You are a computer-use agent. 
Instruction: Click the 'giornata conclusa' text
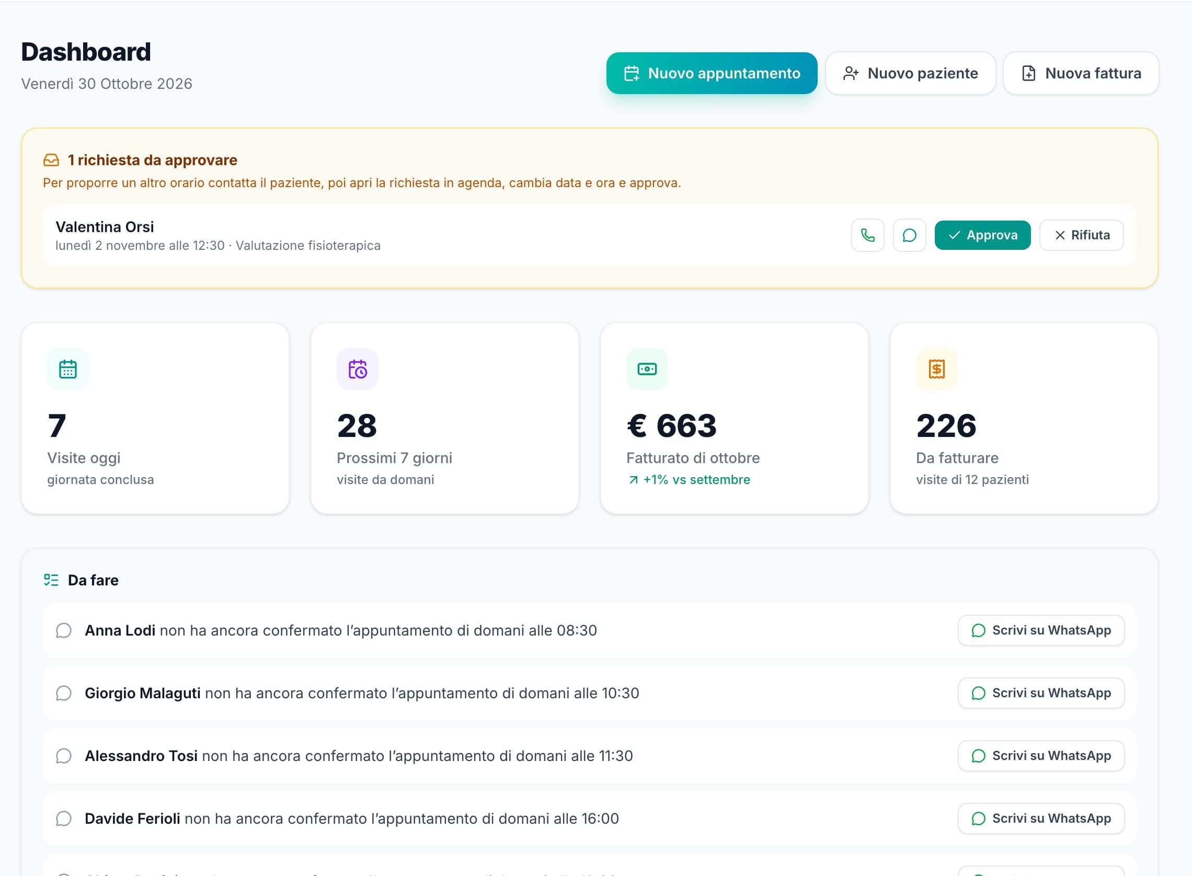101,480
